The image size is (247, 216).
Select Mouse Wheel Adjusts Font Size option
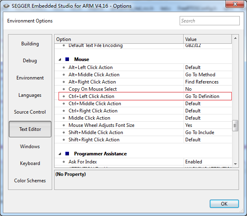(x=143, y=125)
